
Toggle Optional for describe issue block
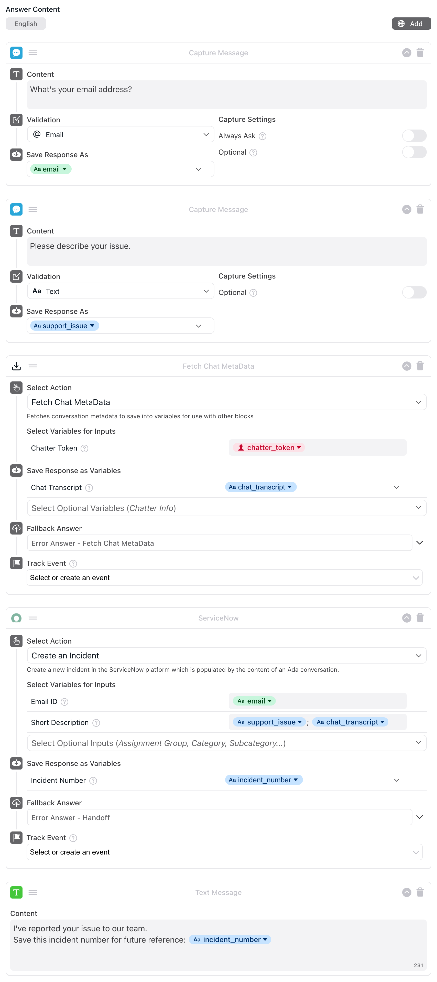coord(414,292)
